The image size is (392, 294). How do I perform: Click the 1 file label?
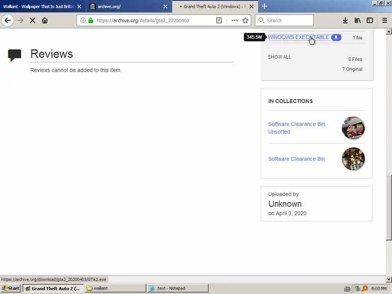click(x=358, y=38)
